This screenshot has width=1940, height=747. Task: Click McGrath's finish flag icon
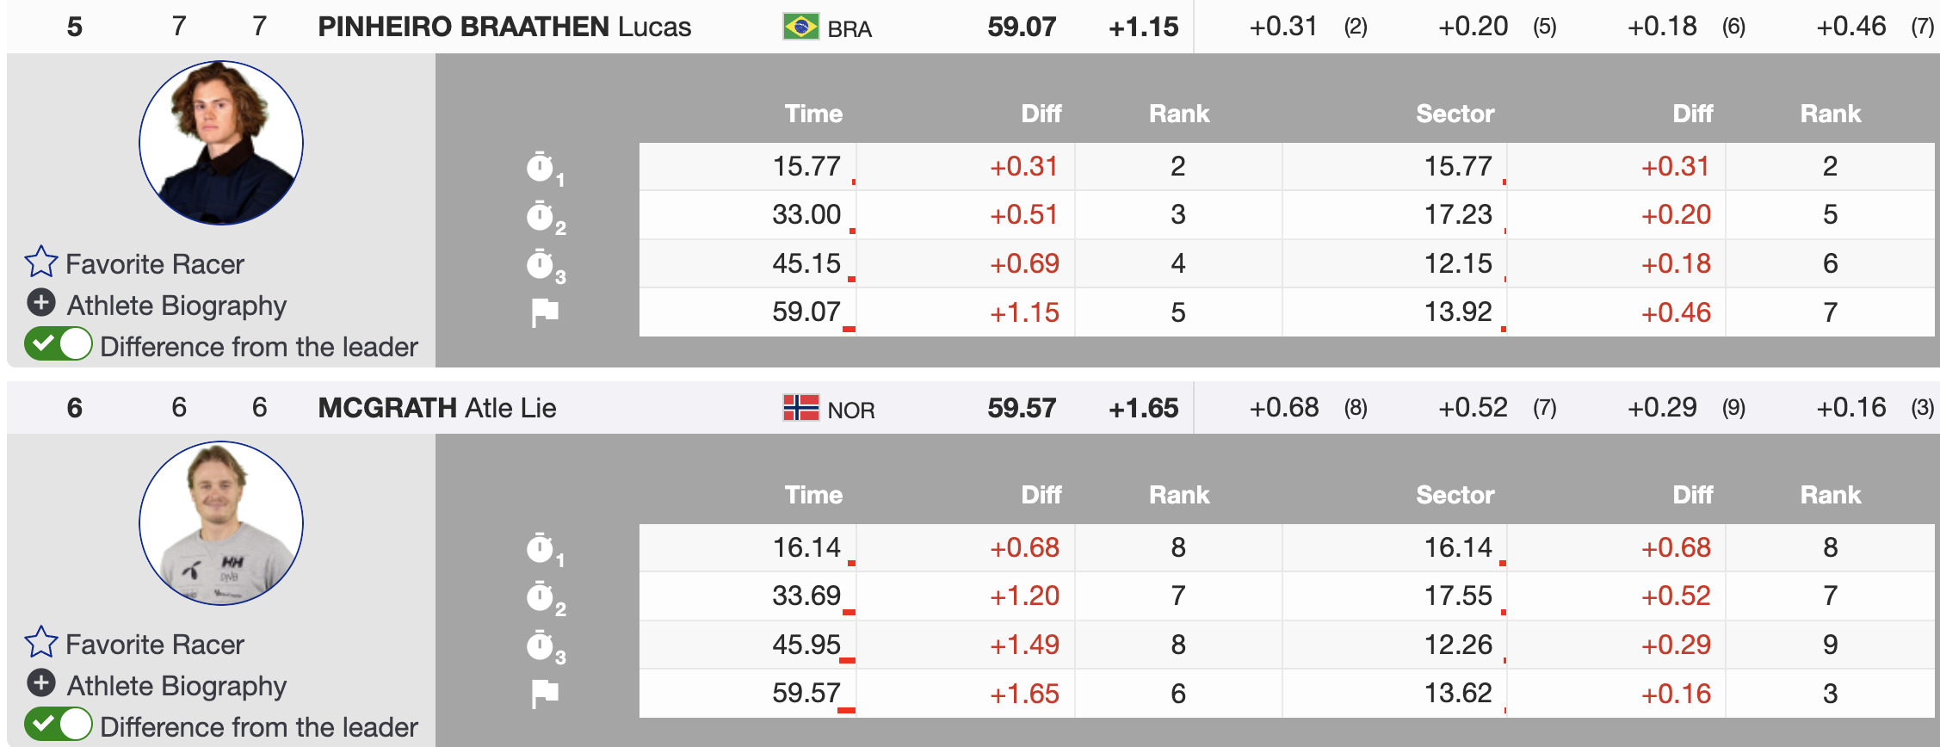[x=544, y=693]
